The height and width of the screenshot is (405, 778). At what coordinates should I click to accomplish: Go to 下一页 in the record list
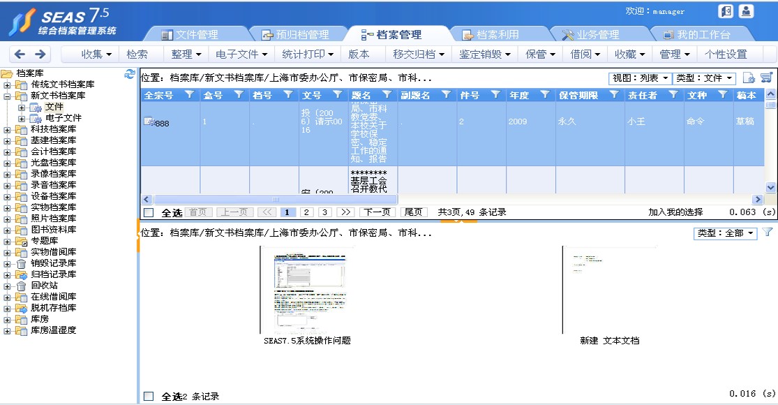coord(377,212)
